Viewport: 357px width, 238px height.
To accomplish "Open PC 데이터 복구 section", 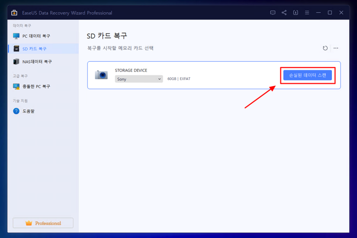I will tap(43, 36).
